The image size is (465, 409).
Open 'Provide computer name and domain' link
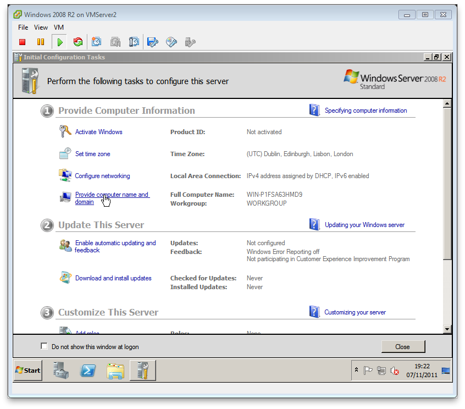(x=112, y=195)
